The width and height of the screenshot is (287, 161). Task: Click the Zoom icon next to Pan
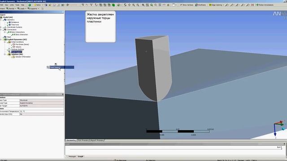(x=134, y=5)
